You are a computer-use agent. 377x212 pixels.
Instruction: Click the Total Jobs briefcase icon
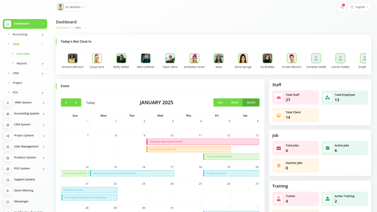pos(279,148)
